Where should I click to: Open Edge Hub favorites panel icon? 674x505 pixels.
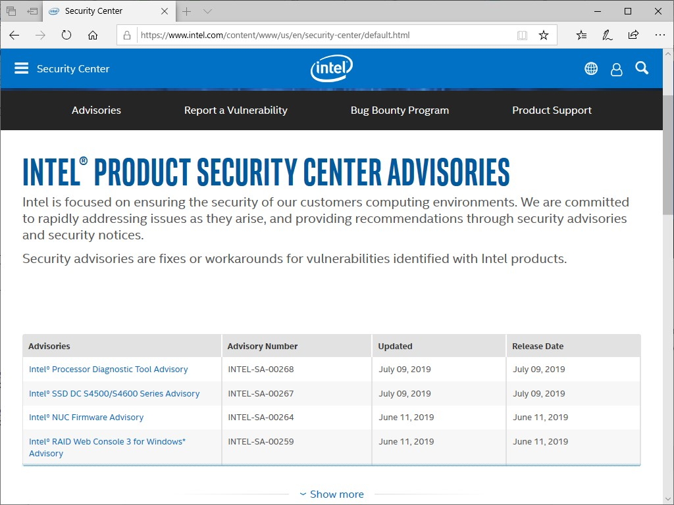581,35
